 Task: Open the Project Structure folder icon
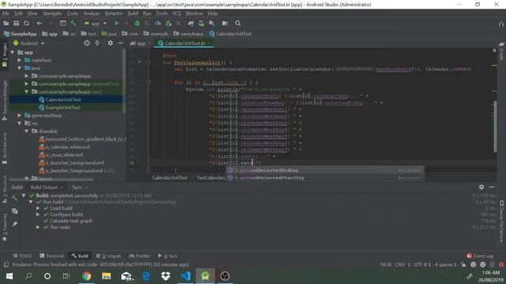(x=225, y=23)
